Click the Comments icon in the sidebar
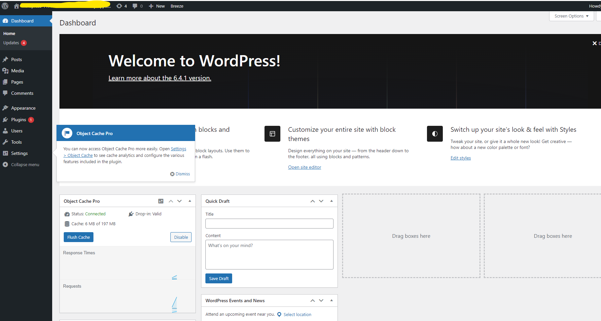601x321 pixels. (5, 93)
